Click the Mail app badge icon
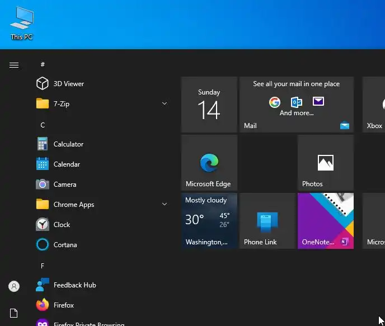Image resolution: width=385 pixels, height=326 pixels. [x=345, y=125]
